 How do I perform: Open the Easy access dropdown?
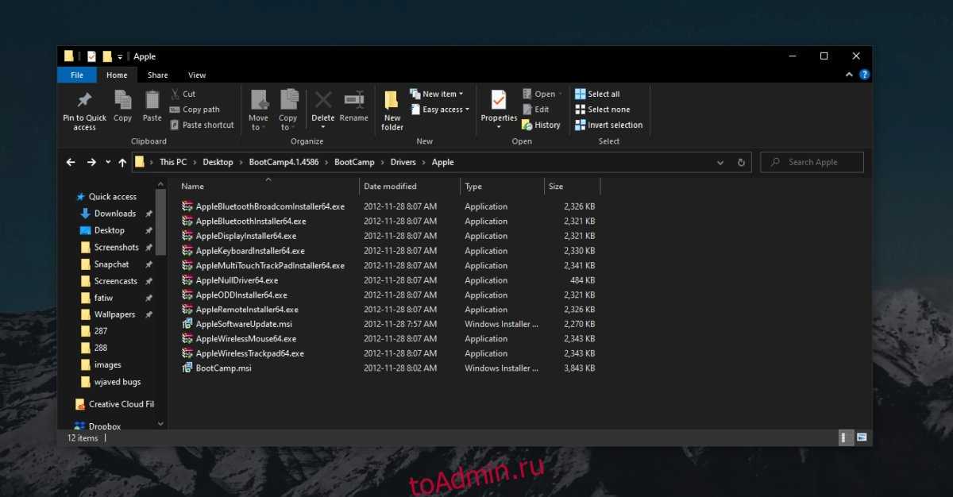[x=441, y=110]
